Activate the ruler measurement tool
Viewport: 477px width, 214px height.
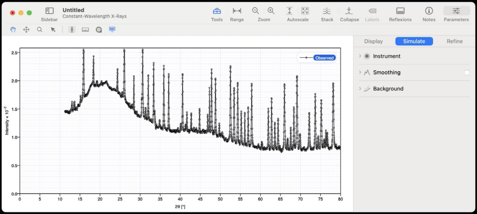click(x=85, y=29)
